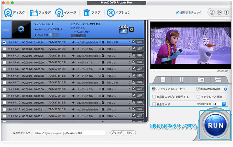
Task: Enable 高品質エンジンを使用する checkbox
Action: (x=154, y=97)
